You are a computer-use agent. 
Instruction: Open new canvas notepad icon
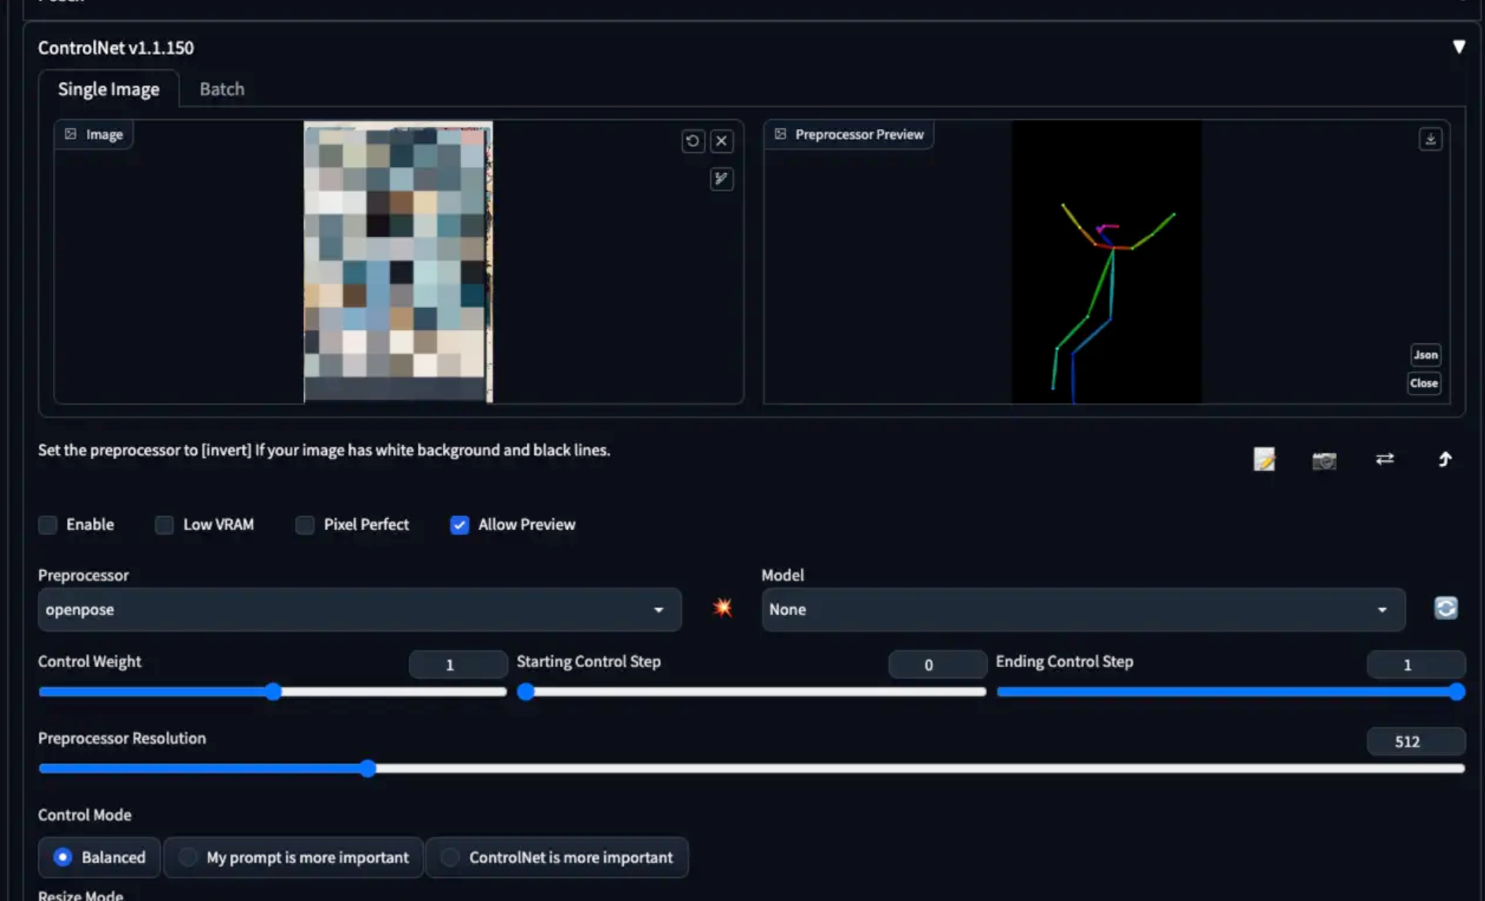pos(1264,459)
